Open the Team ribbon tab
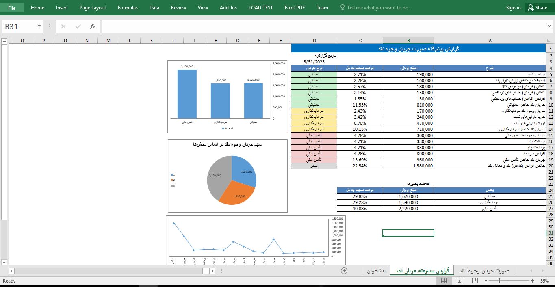555x287 pixels. point(322,7)
